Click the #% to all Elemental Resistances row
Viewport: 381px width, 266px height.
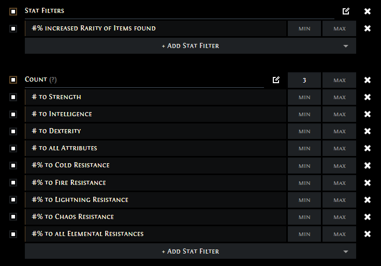155,234
